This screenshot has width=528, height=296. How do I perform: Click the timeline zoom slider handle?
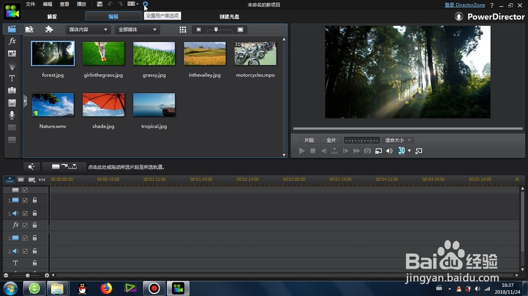[x=27, y=275]
